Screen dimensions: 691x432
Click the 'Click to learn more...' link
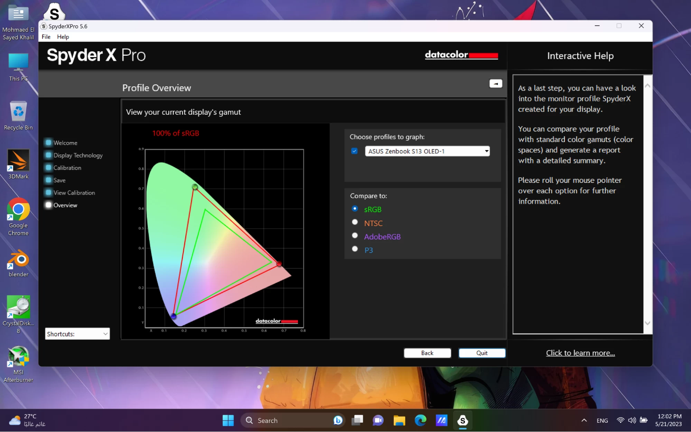(580, 353)
